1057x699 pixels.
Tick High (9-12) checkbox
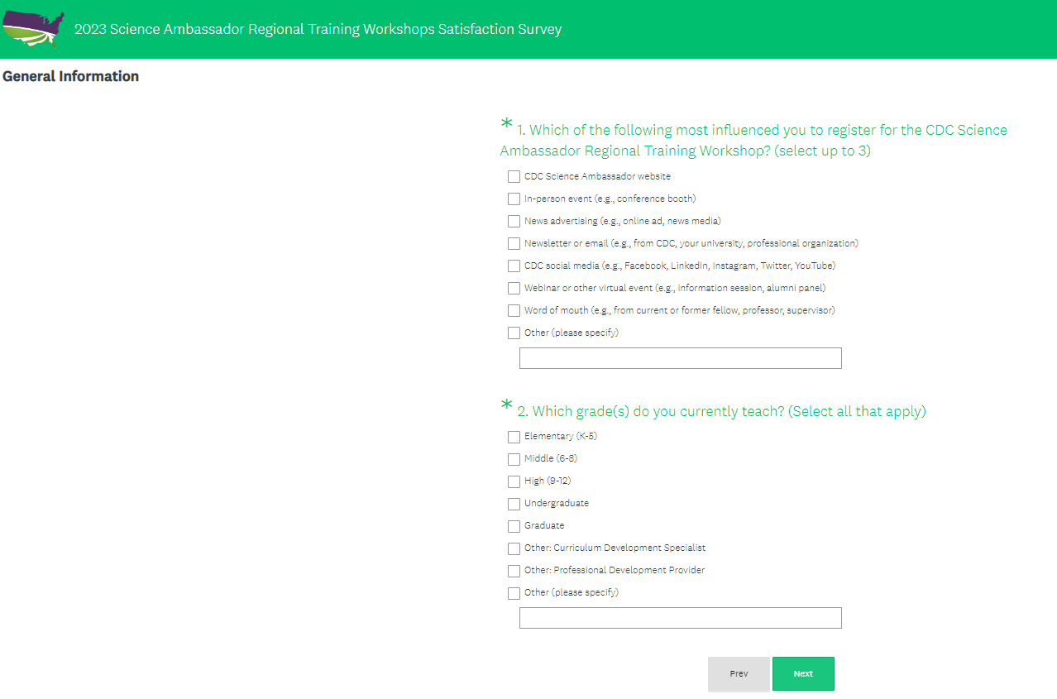[514, 481]
